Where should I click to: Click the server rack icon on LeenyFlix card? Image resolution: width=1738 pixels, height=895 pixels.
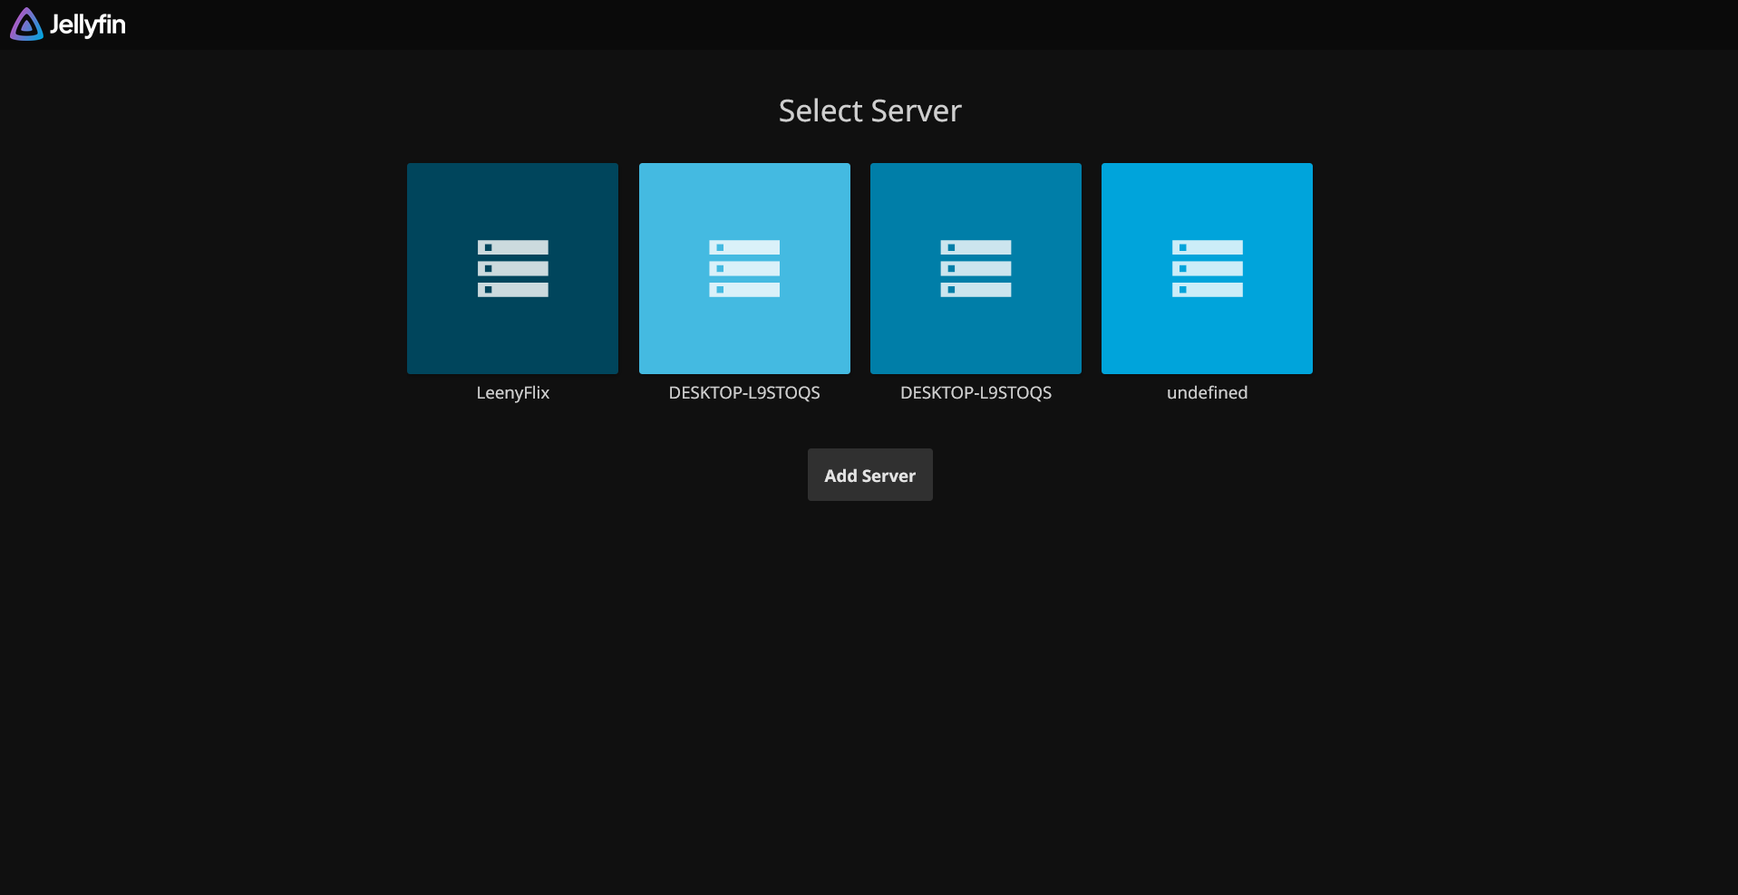click(x=512, y=268)
